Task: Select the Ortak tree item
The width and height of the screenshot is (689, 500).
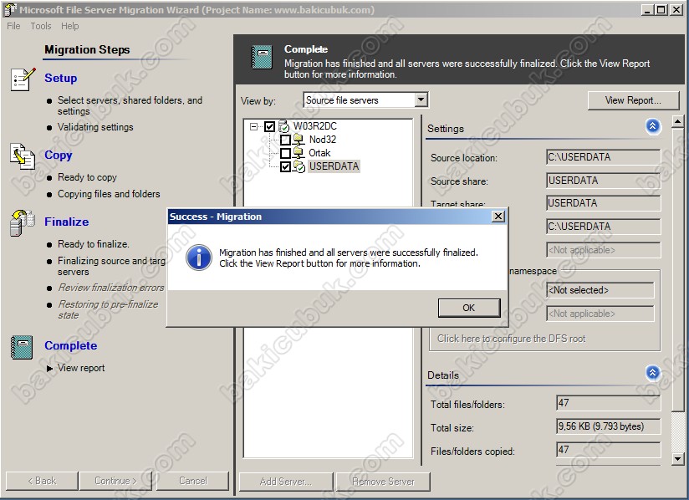Action: pos(319,153)
